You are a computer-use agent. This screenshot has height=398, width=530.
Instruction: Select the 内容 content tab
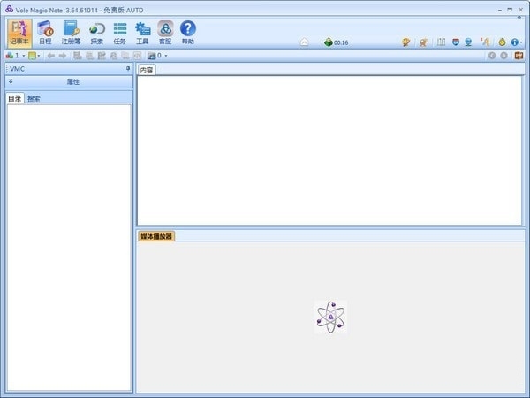(x=147, y=70)
